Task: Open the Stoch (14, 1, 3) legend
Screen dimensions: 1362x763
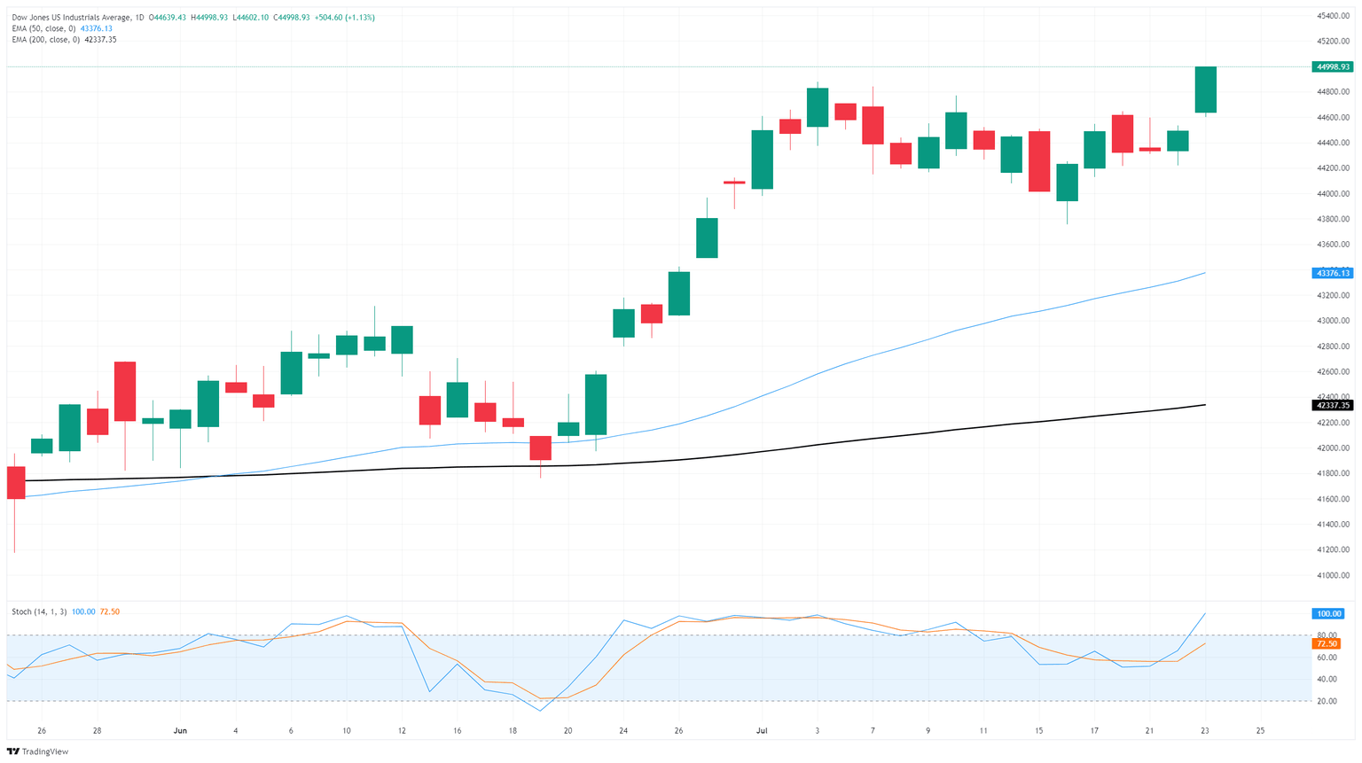Action: tap(39, 611)
